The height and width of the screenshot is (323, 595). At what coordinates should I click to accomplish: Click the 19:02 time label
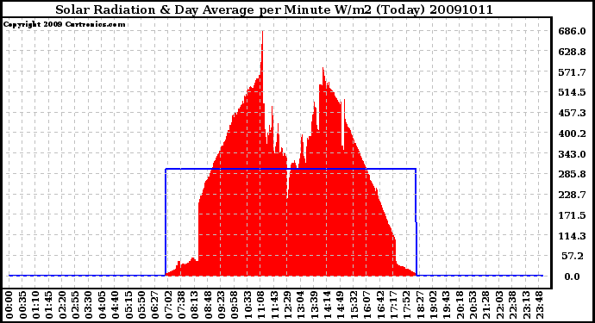(x=434, y=305)
